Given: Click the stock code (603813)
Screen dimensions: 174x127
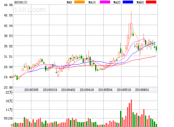Looking at the screenshot, I should [x=21, y=2].
